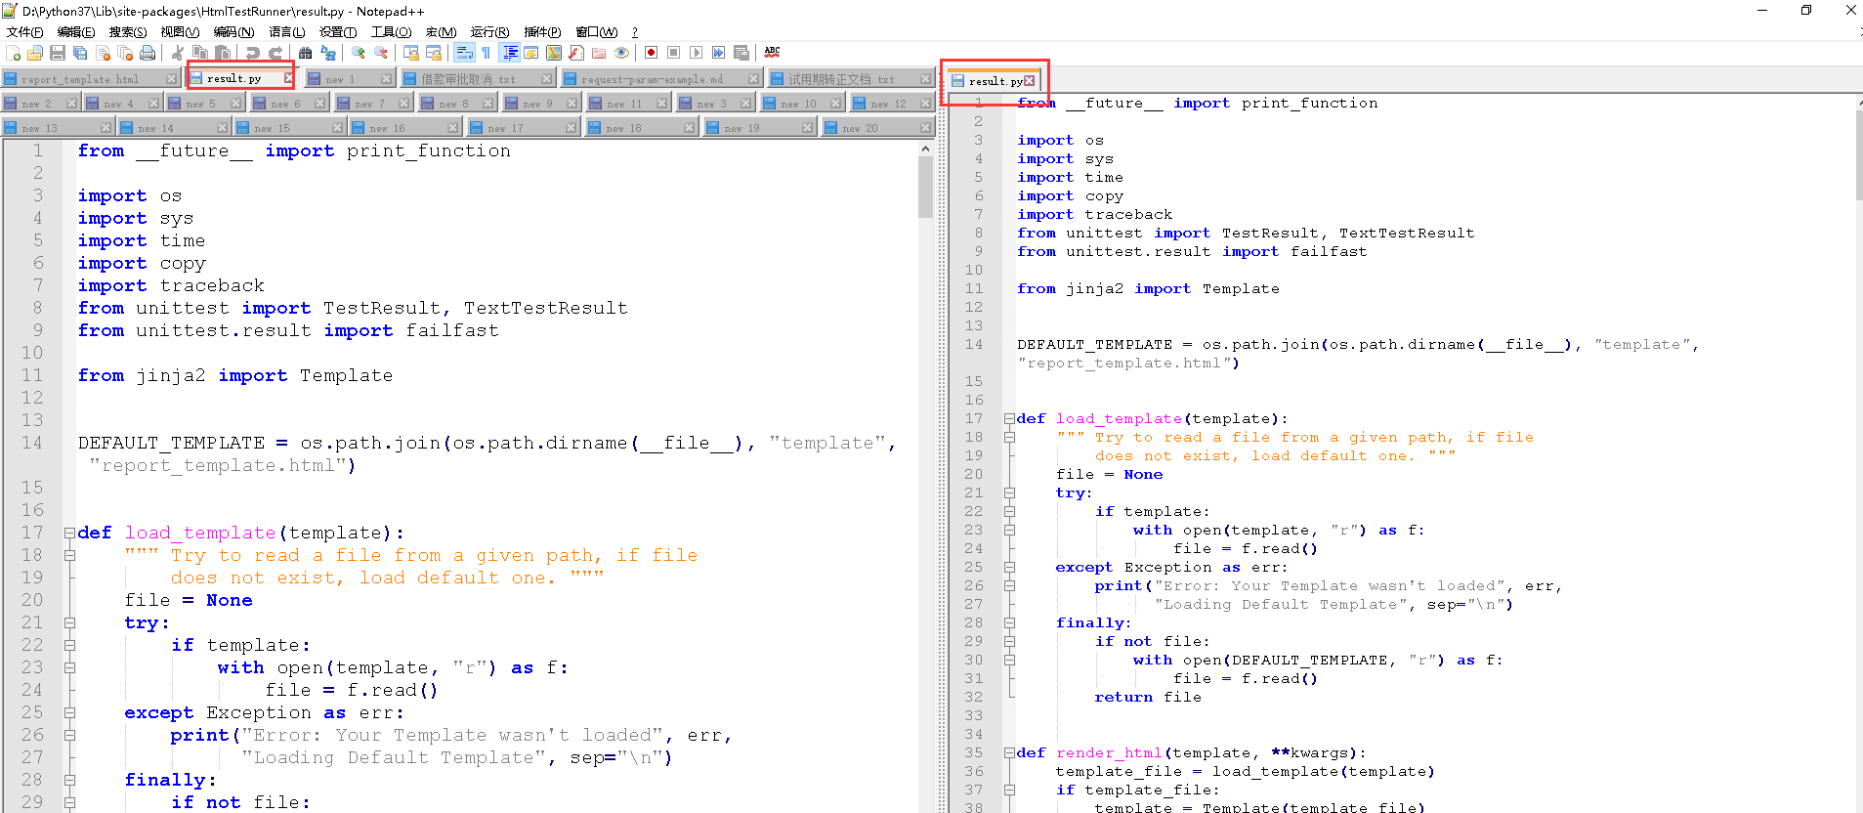Toggle word wrap
This screenshot has height=813, width=1863.
click(x=464, y=53)
